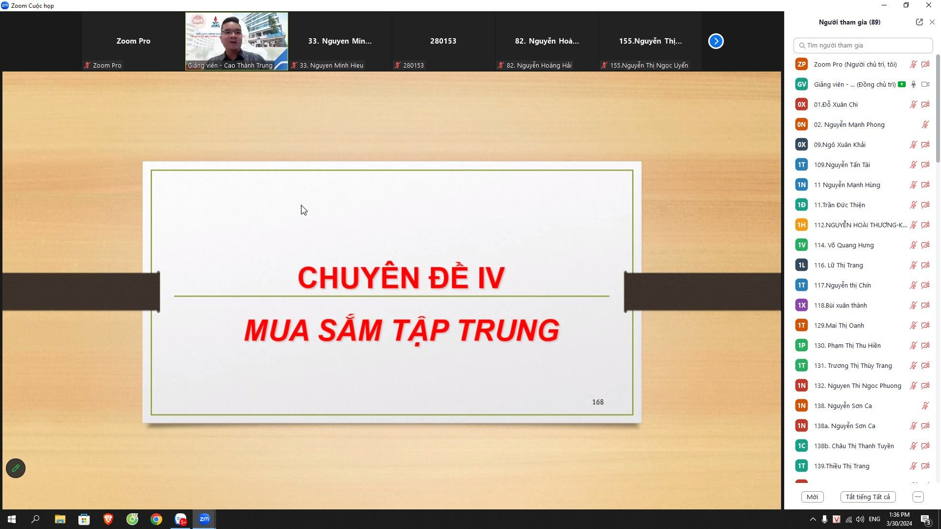The width and height of the screenshot is (941, 529).
Task: Click the Mời invite button
Action: 812,497
